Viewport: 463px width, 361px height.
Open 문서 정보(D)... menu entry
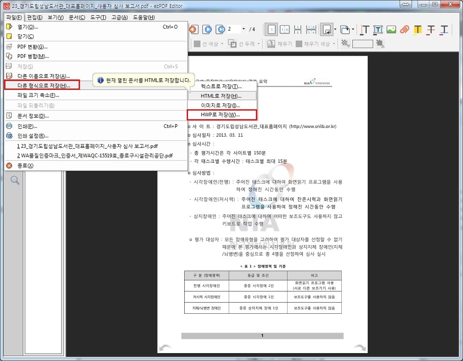[96, 116]
